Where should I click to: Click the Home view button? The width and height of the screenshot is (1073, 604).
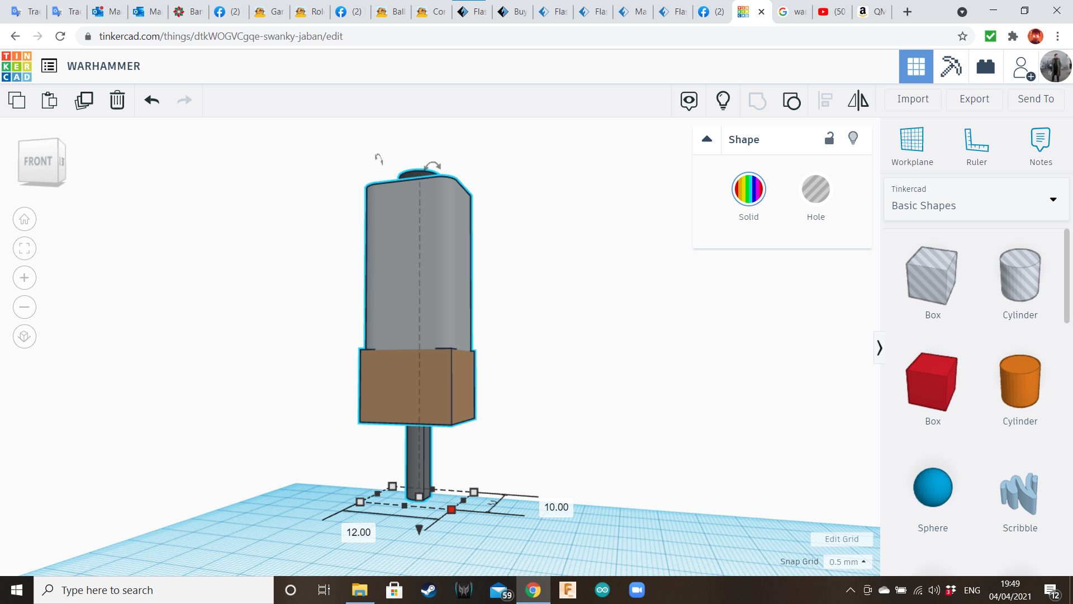[25, 219]
